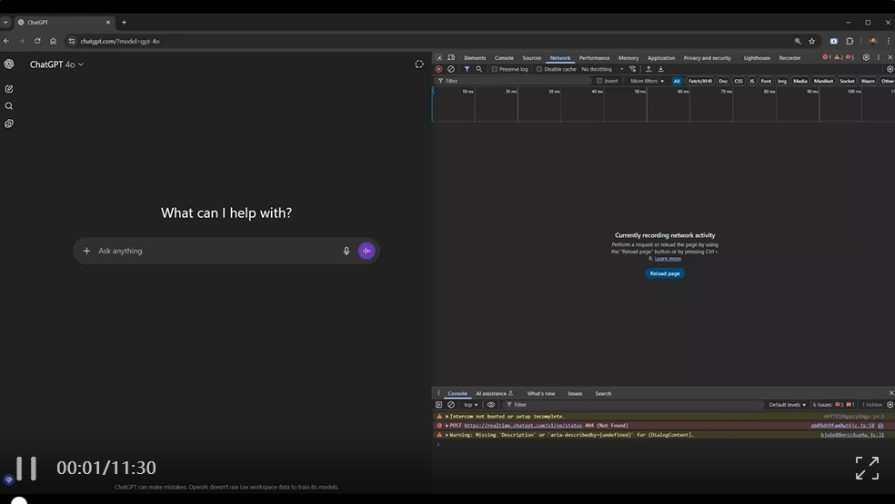Open the browser tab search chevron
Image resolution: width=895 pixels, height=504 pixels.
[x=5, y=22]
